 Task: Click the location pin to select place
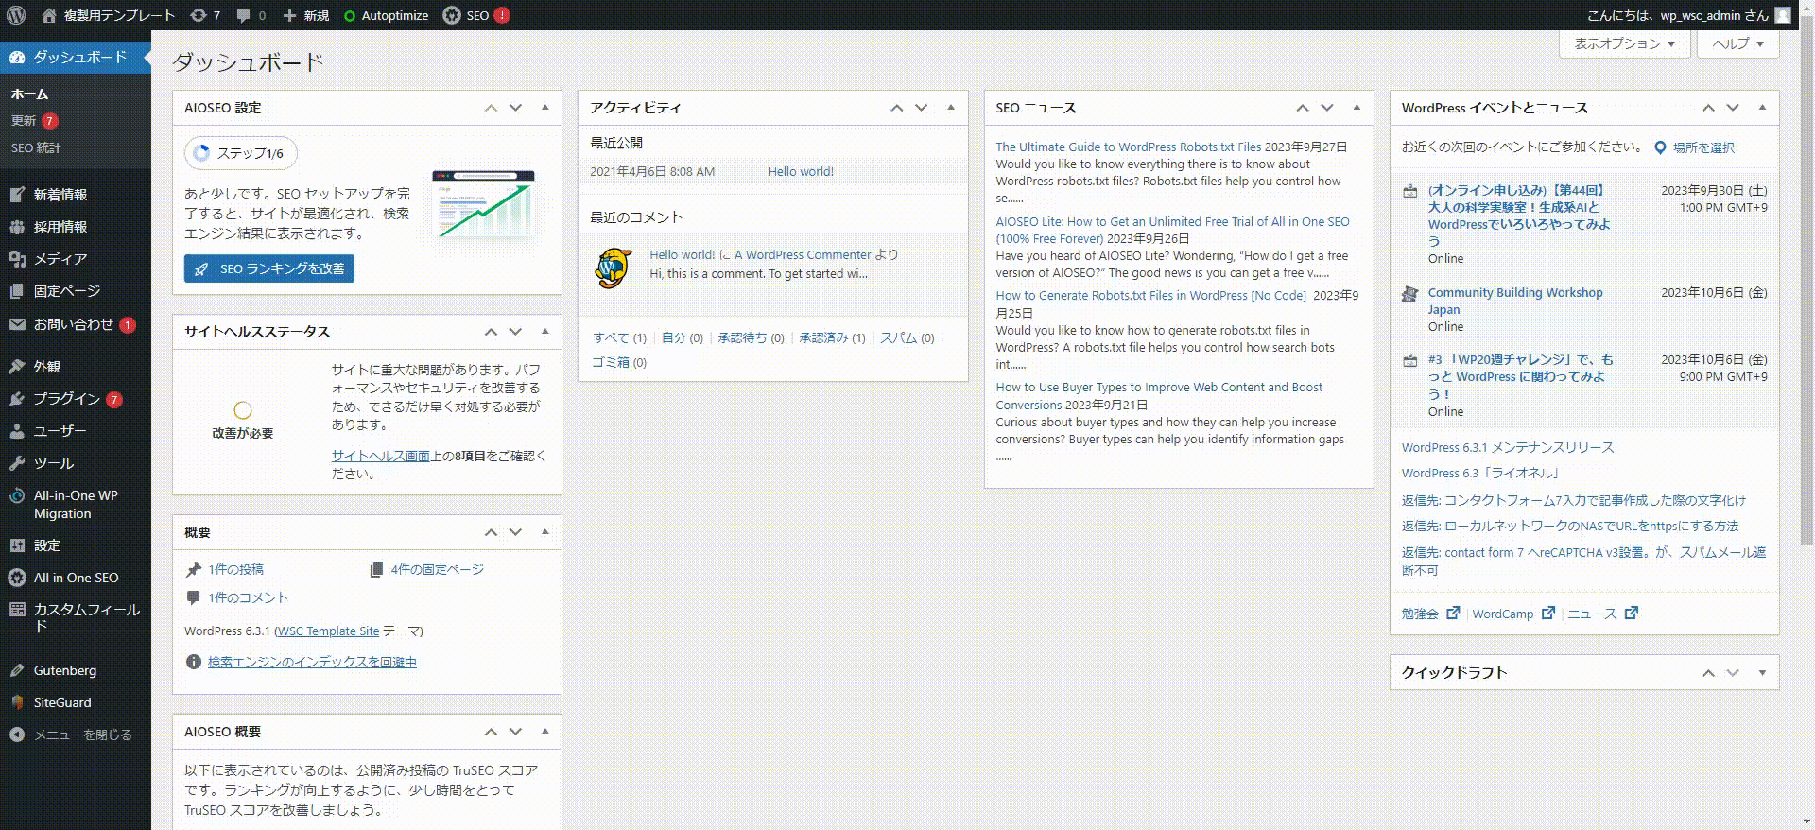click(x=1660, y=147)
